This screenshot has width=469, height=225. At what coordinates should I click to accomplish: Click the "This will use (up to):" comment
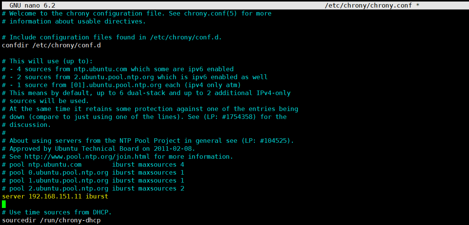click(x=51, y=61)
